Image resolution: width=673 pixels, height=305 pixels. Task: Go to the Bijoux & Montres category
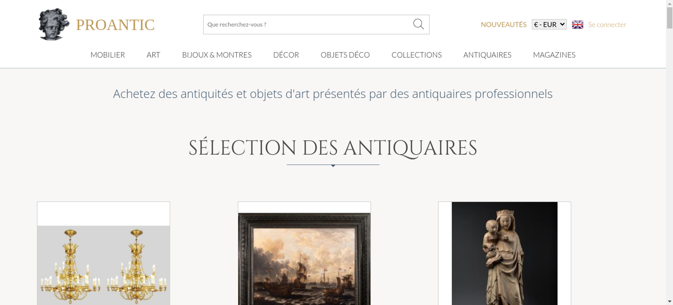pos(217,55)
